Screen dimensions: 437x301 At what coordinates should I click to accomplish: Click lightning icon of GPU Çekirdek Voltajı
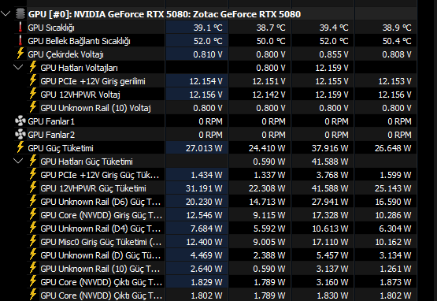point(20,54)
